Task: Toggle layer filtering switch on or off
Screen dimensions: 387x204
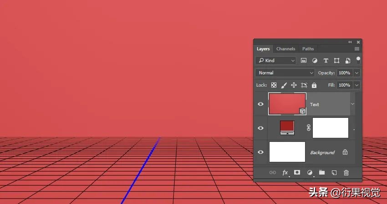Action: 358,60
